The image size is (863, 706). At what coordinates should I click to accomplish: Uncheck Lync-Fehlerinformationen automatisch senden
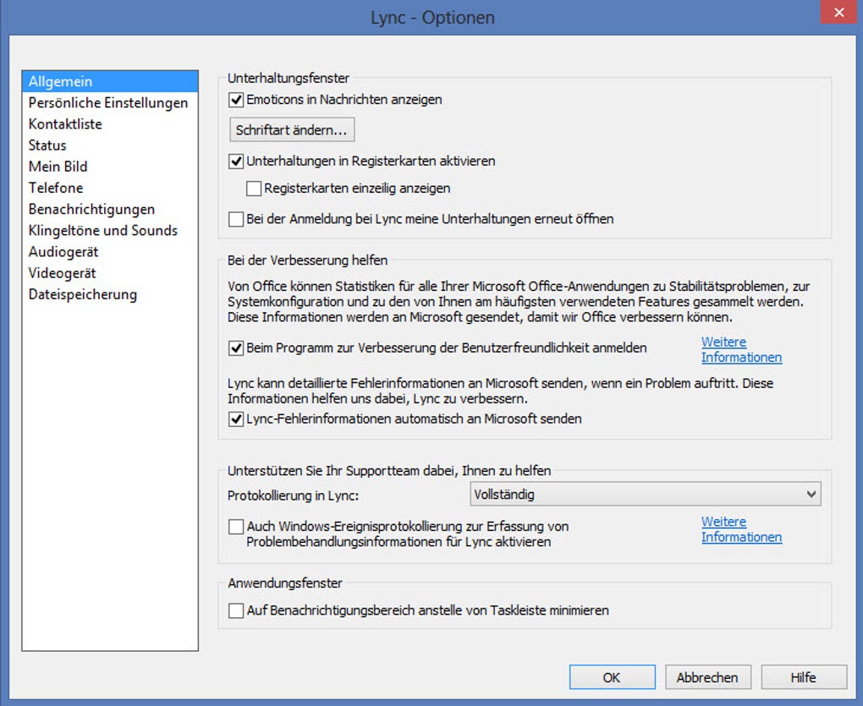236,419
